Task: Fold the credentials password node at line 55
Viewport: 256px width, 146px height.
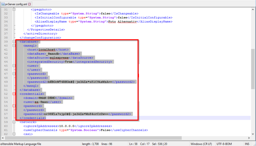Action: click(14, 106)
